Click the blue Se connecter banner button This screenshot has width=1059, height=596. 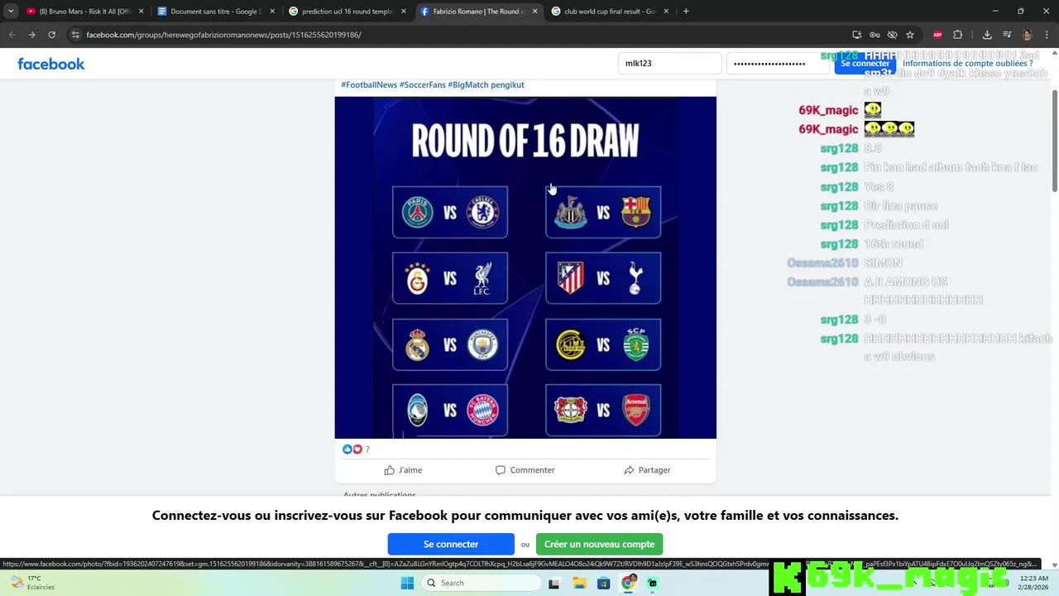point(451,544)
